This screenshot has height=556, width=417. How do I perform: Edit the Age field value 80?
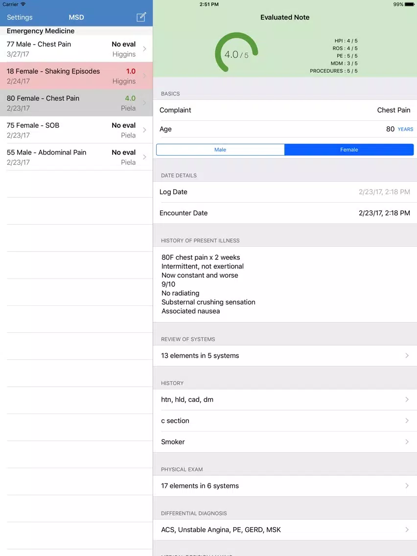pyautogui.click(x=390, y=129)
